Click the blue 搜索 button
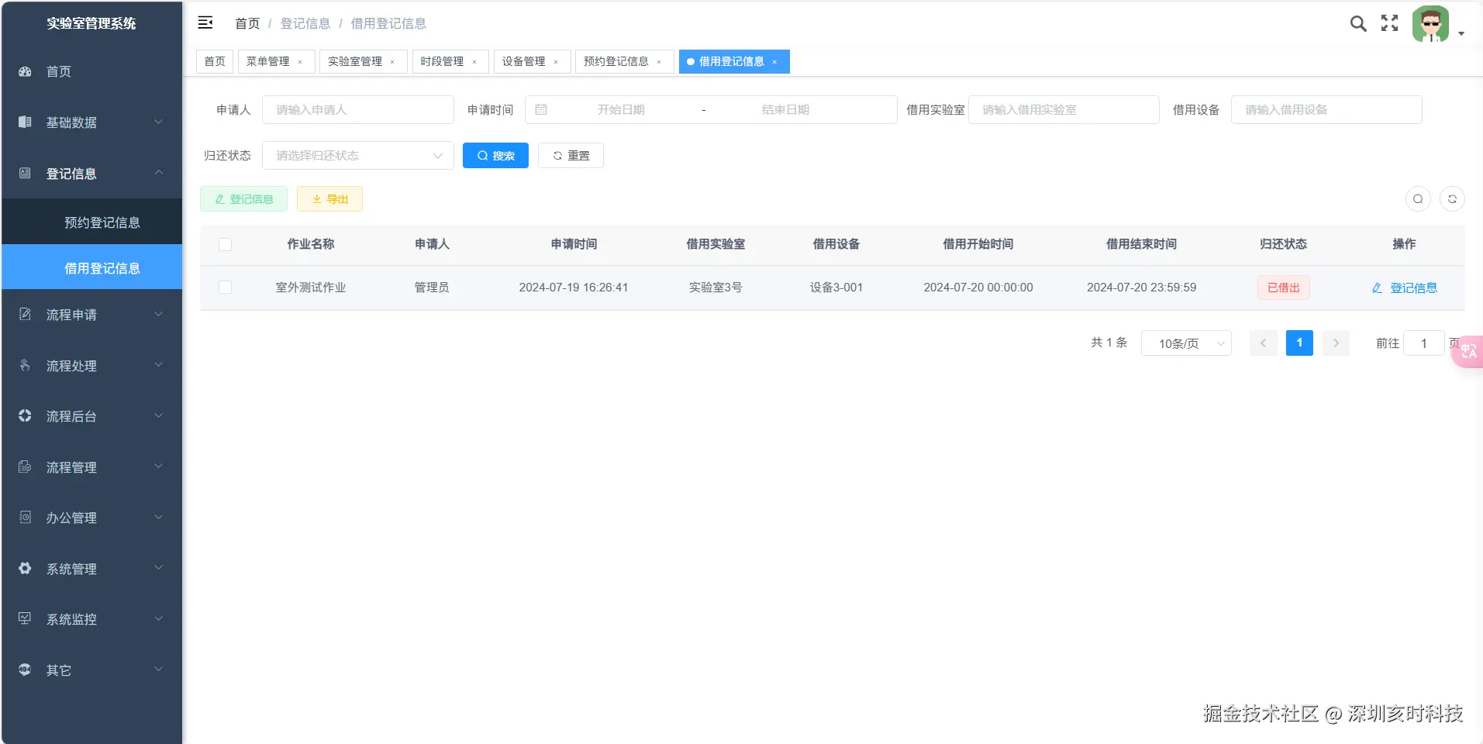This screenshot has width=1483, height=744. tap(495, 156)
